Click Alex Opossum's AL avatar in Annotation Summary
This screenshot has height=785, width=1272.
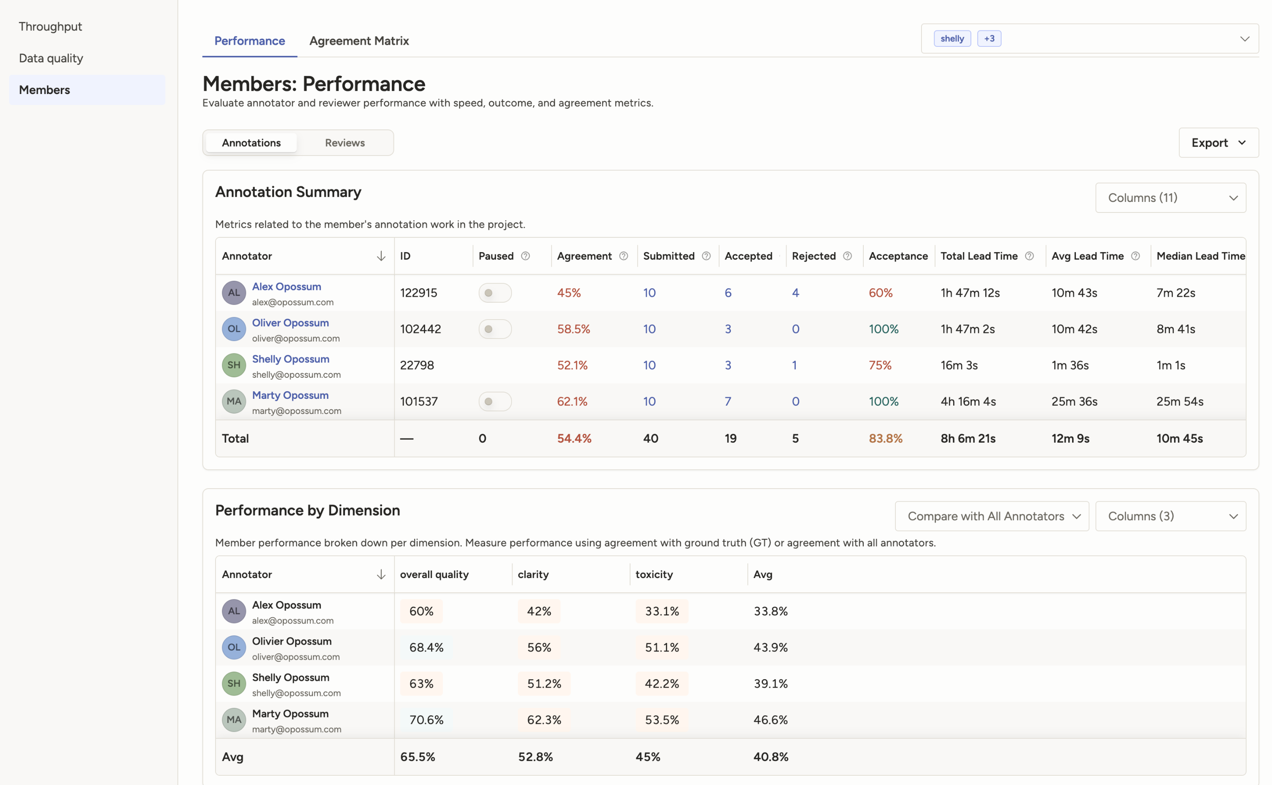(x=234, y=293)
